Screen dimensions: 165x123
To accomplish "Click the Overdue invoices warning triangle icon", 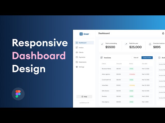I will pos(150,44).
